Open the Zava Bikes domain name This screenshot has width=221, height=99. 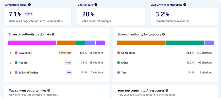pos(25,53)
